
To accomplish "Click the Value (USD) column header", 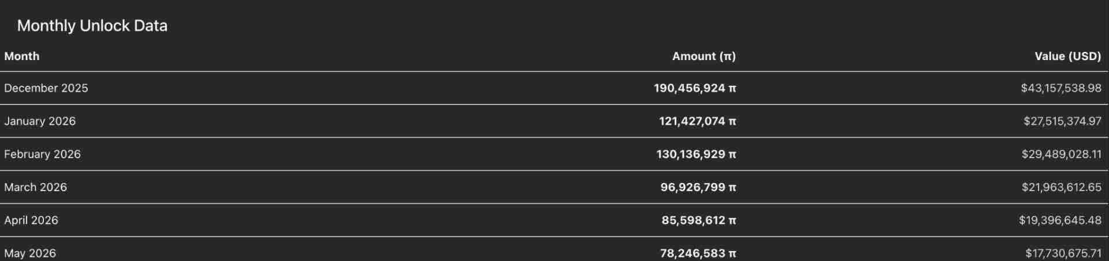I will coord(1067,56).
